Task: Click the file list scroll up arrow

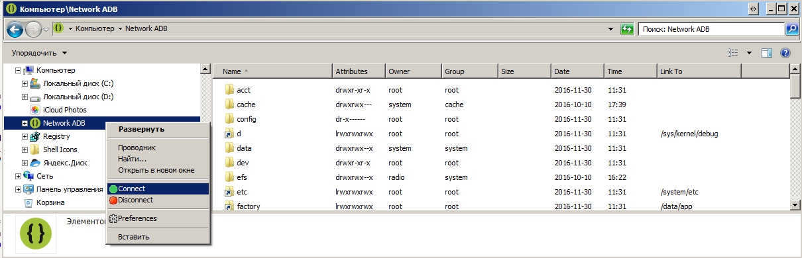Action: (796, 69)
